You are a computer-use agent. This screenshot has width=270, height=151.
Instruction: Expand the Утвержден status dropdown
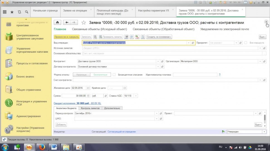pyautogui.click(x=264, y=132)
